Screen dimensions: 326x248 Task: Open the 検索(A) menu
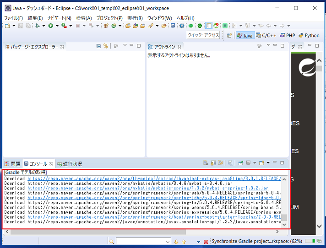(x=84, y=18)
